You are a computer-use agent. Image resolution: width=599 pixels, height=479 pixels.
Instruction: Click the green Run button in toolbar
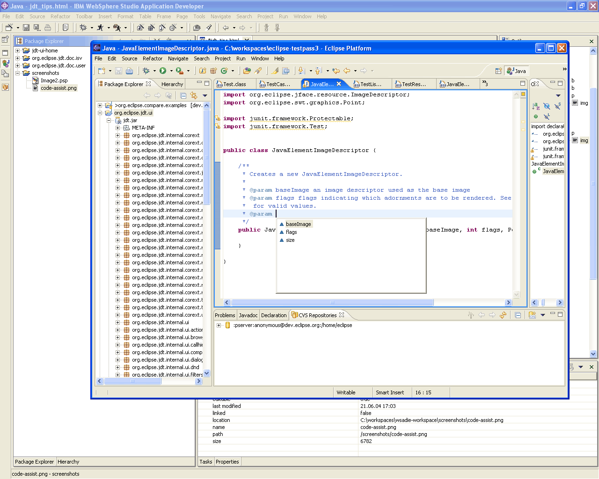click(163, 71)
